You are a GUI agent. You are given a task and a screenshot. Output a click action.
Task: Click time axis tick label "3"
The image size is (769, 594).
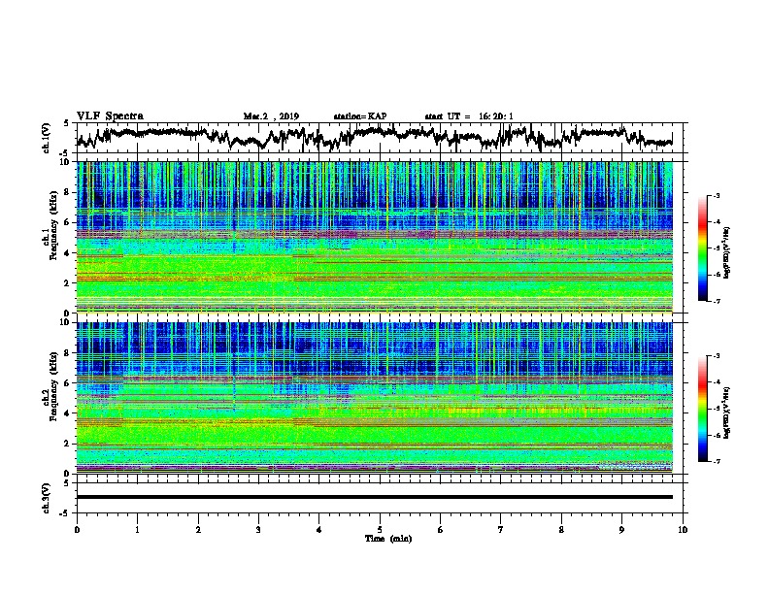click(258, 530)
